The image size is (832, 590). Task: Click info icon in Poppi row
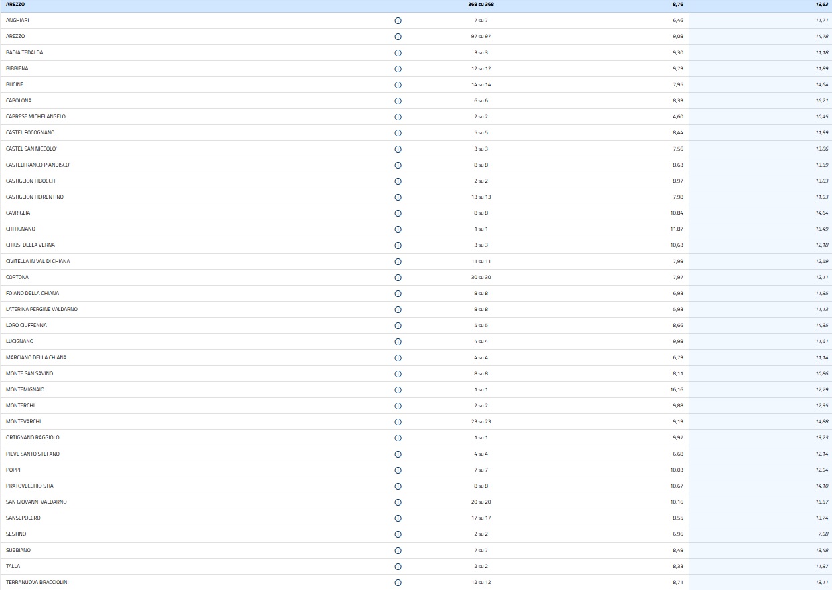[x=398, y=470]
